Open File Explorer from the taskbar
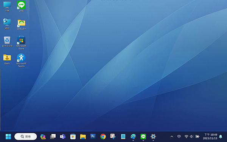 pyautogui.click(x=83, y=136)
